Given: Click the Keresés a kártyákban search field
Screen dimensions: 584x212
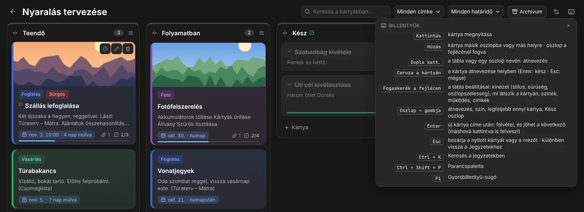Looking at the screenshot, I should pyautogui.click(x=345, y=12).
